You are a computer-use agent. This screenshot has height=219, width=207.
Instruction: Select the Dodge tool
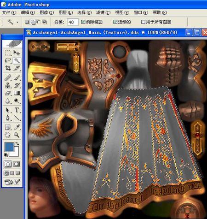pos(17,101)
